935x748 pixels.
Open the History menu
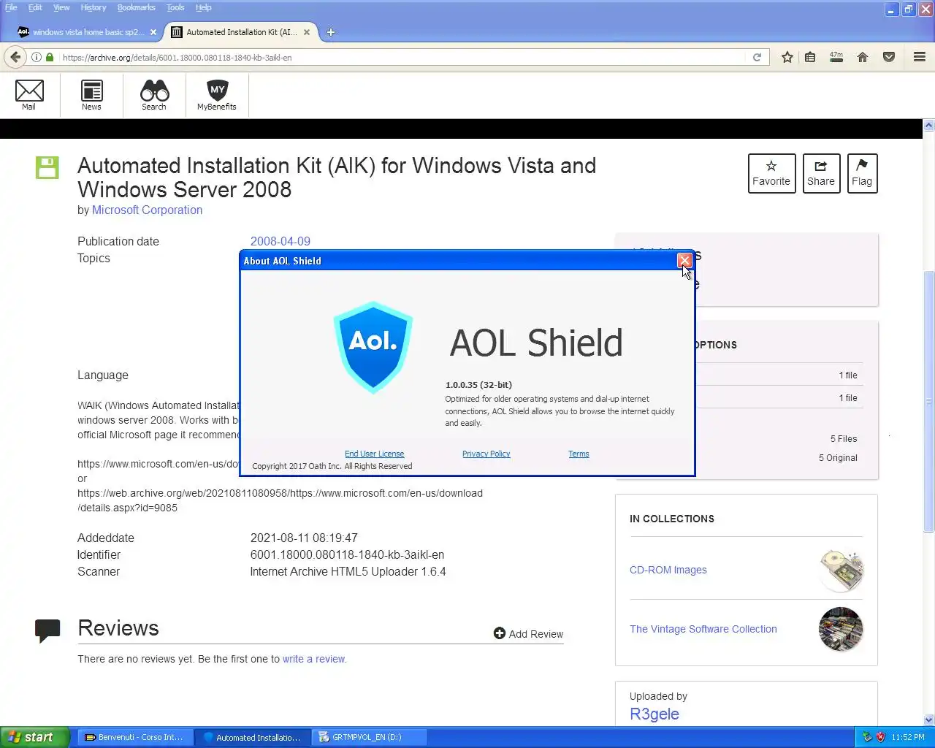click(x=93, y=7)
